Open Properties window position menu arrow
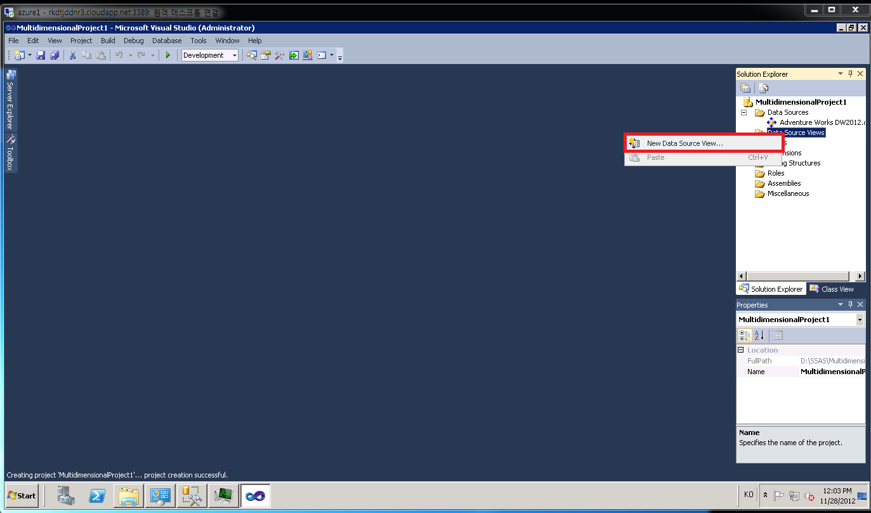871x513 pixels. click(x=841, y=304)
